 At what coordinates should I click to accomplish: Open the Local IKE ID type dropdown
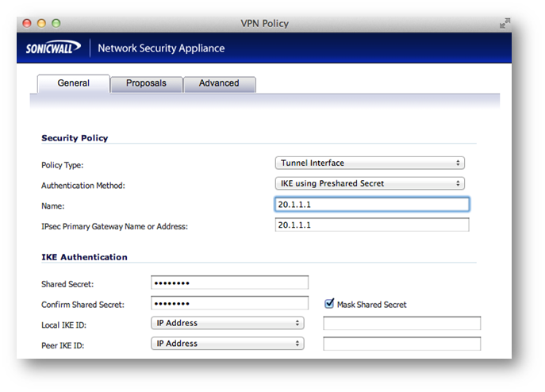227,323
